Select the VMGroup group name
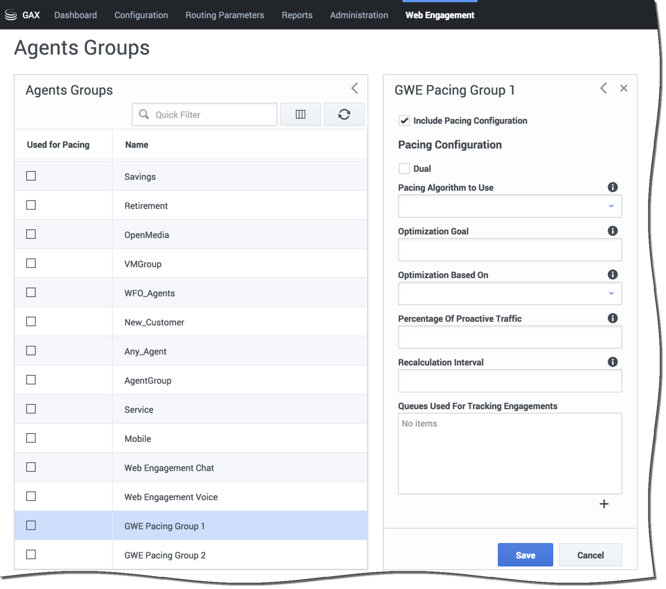The height and width of the screenshot is (589, 666). pos(143,264)
